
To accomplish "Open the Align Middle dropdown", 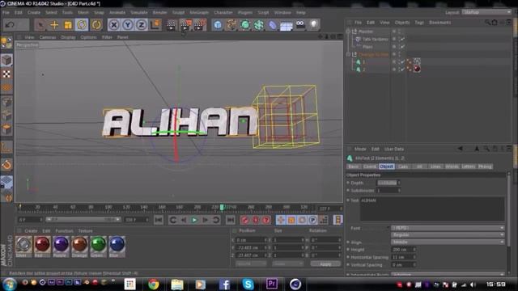I will (448, 242).
